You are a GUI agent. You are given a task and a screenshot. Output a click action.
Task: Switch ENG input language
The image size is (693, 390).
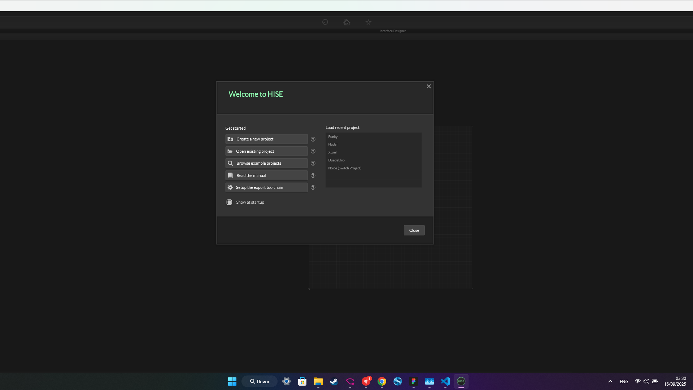pos(624,382)
